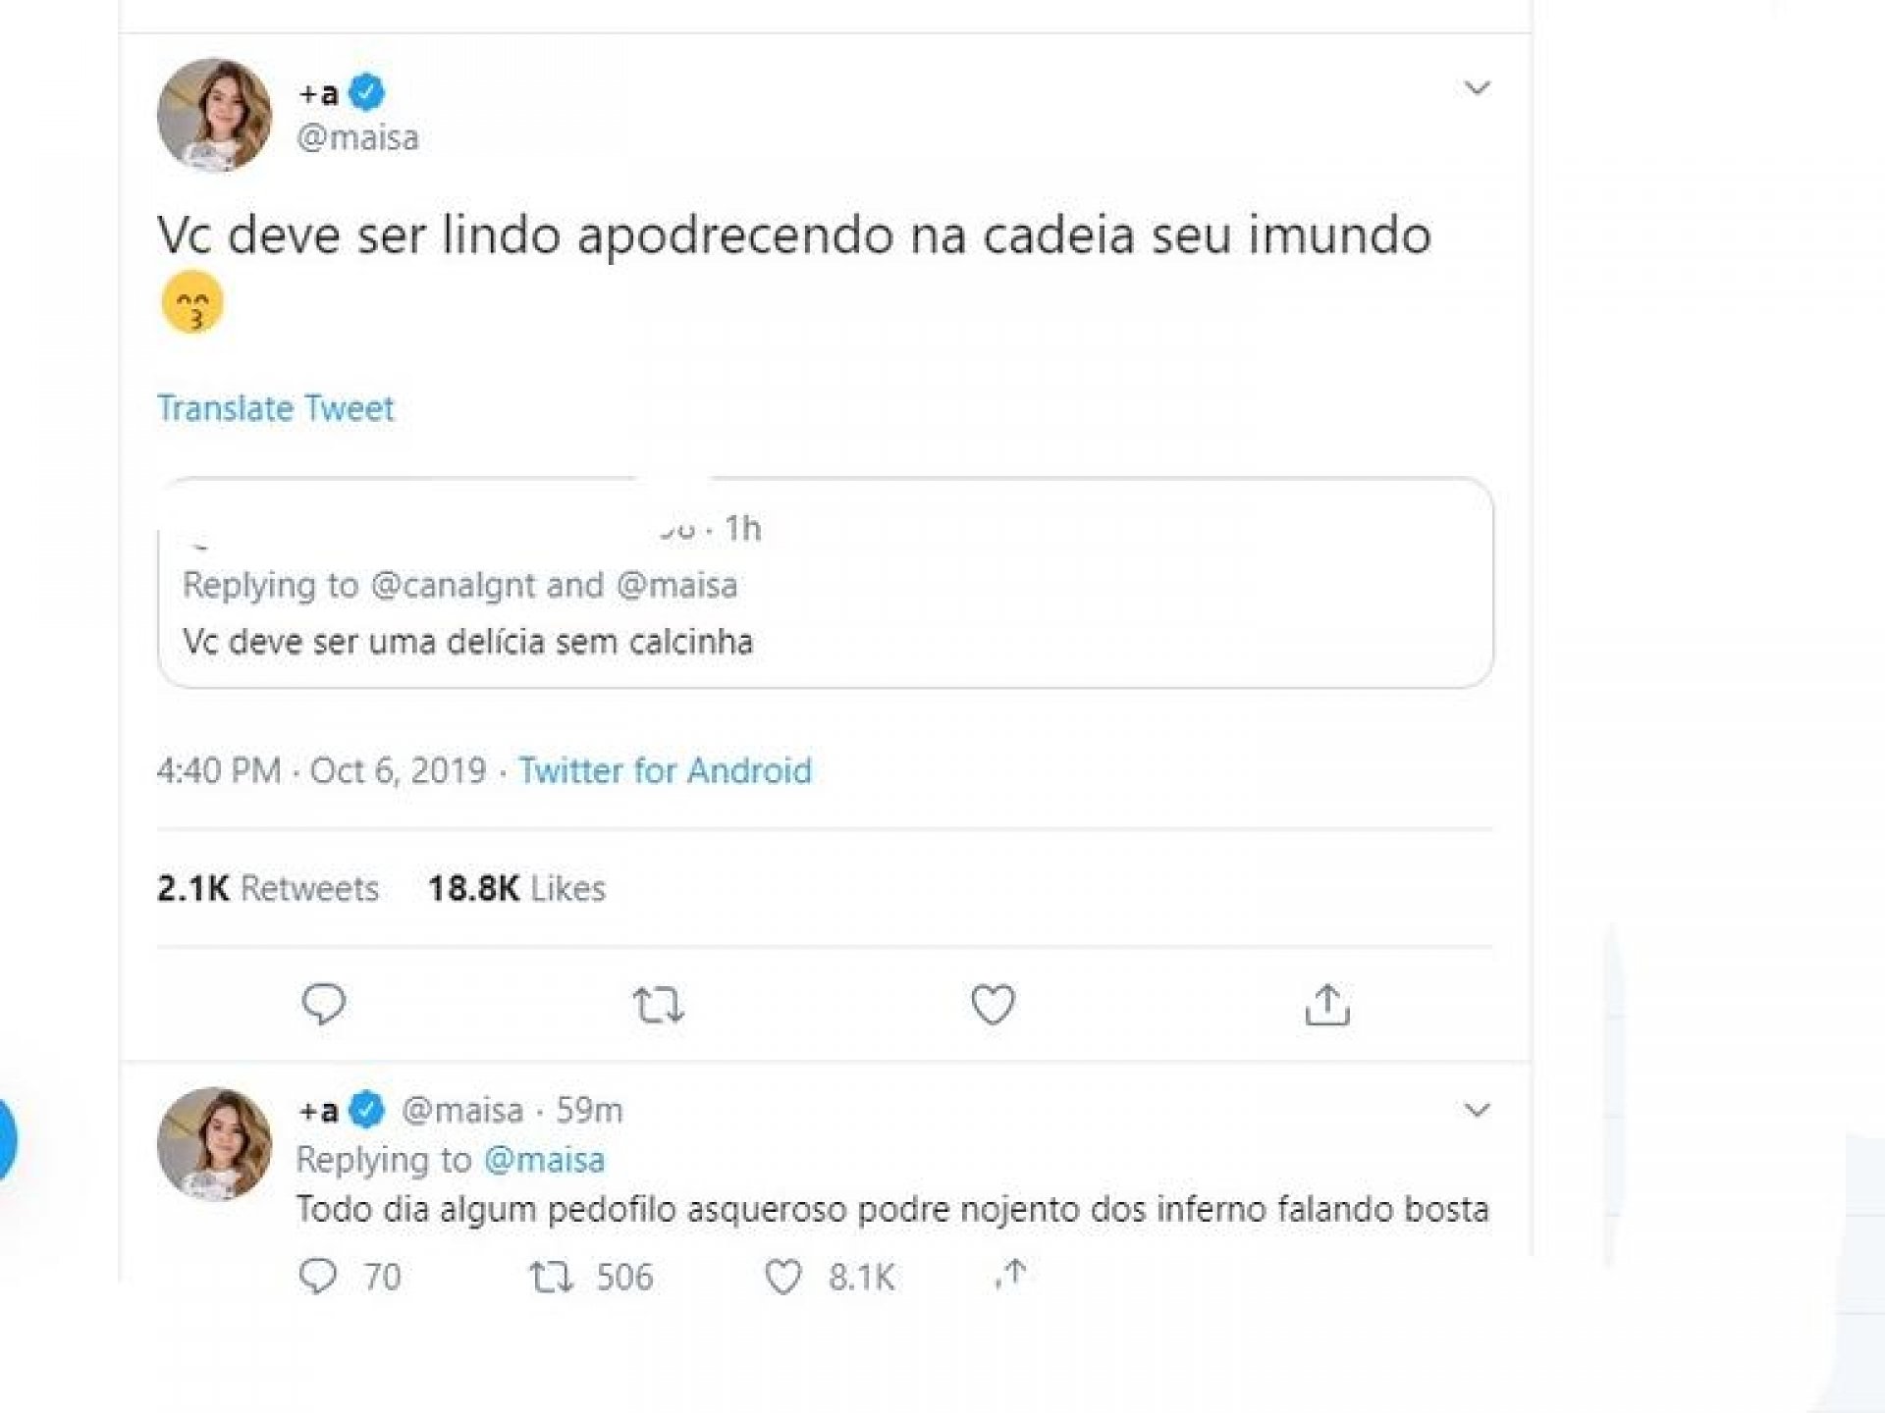Click the reply icon under main tweet
Image resolution: width=1885 pixels, height=1413 pixels.
coord(323,1004)
